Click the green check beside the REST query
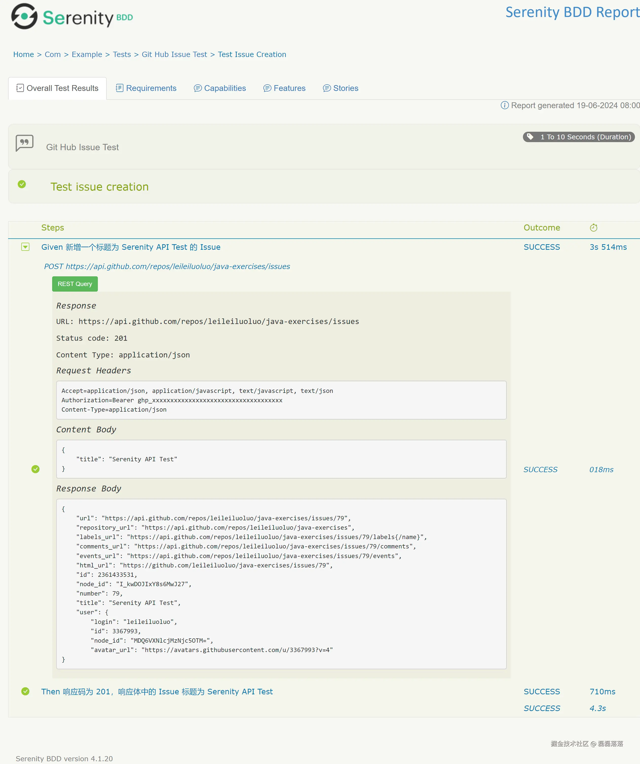Screen dimensions: 640x764 click(x=35, y=469)
